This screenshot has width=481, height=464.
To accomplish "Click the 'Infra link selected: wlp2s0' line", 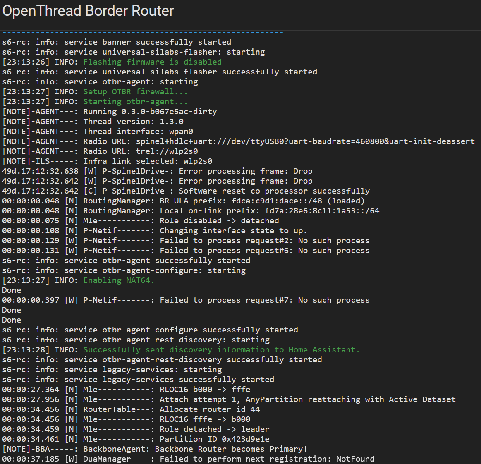I will (x=148, y=161).
